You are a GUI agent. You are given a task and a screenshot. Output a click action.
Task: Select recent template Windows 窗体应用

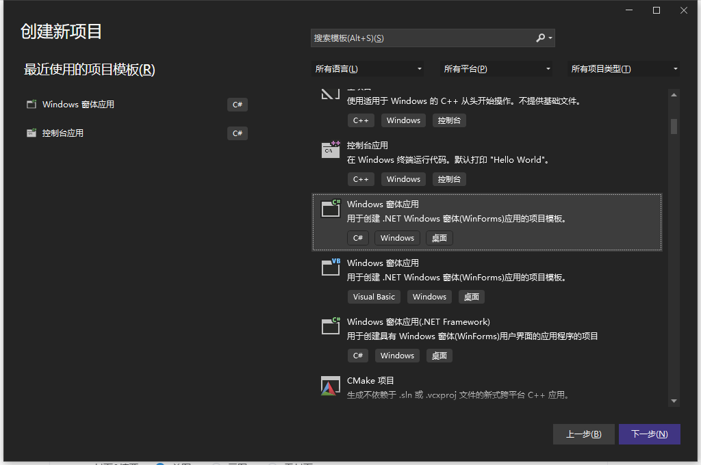pyautogui.click(x=137, y=105)
